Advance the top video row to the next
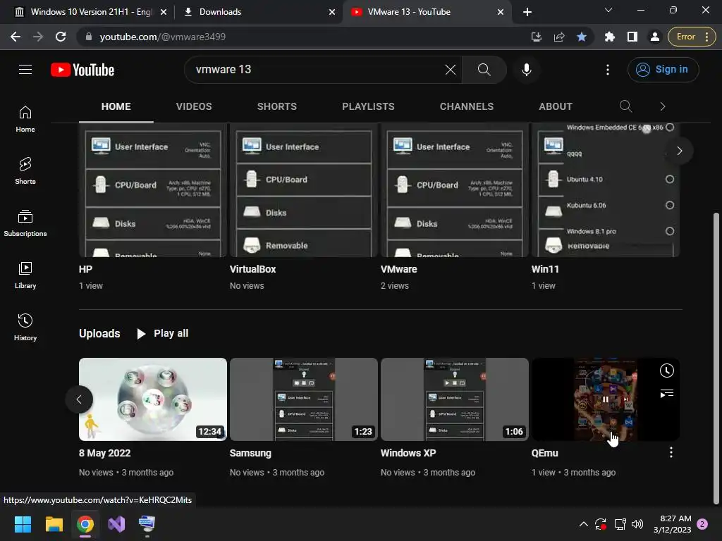This screenshot has width=722, height=541. click(680, 151)
